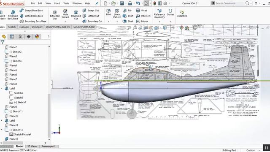The height and width of the screenshot is (152, 270).
Task: Switch to the Sketch tab
Action: click(x=12, y=27)
